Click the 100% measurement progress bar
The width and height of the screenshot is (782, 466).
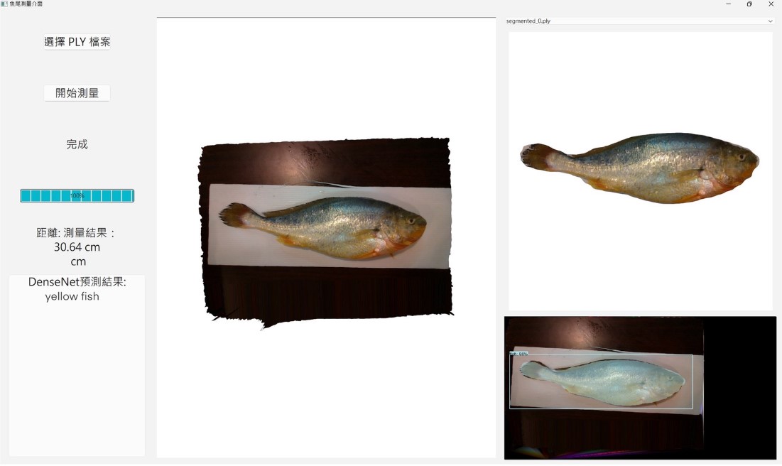[x=77, y=195]
